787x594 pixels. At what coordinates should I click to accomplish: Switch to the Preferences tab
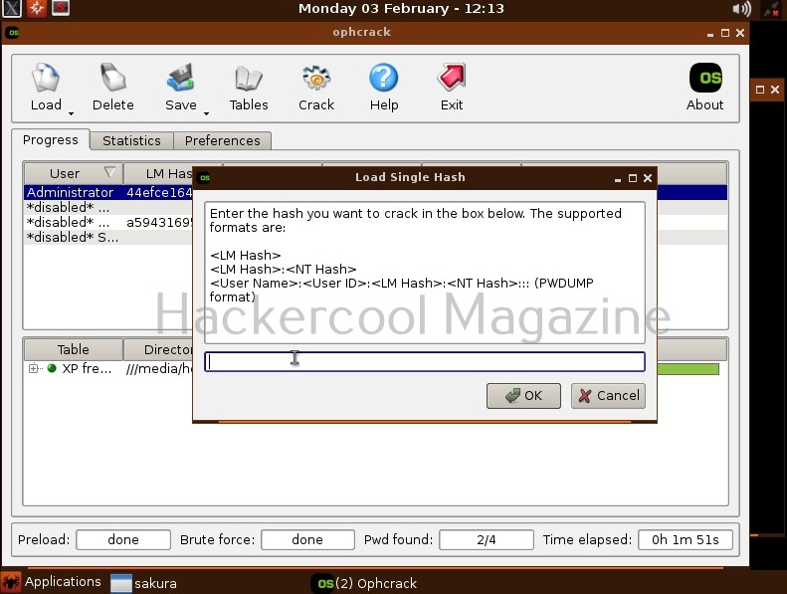(x=222, y=141)
